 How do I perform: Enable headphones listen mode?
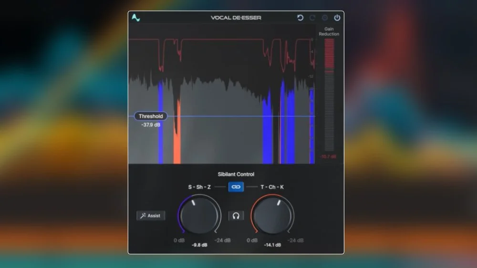click(x=236, y=216)
